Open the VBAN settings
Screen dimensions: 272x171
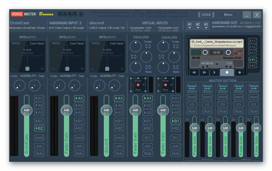coord(206,15)
